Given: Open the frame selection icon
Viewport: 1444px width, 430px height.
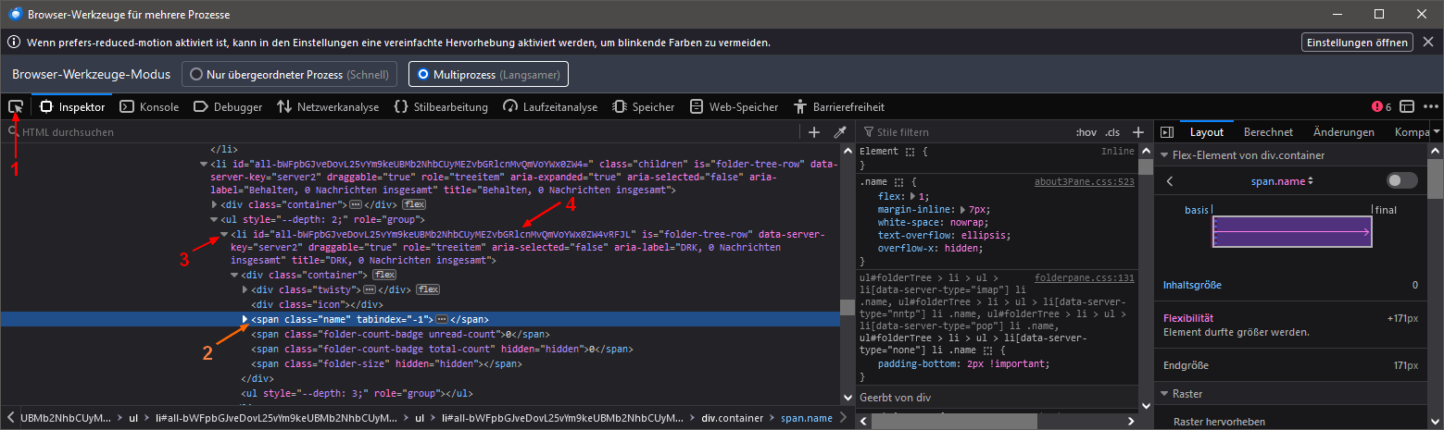Looking at the screenshot, I should (1406, 107).
